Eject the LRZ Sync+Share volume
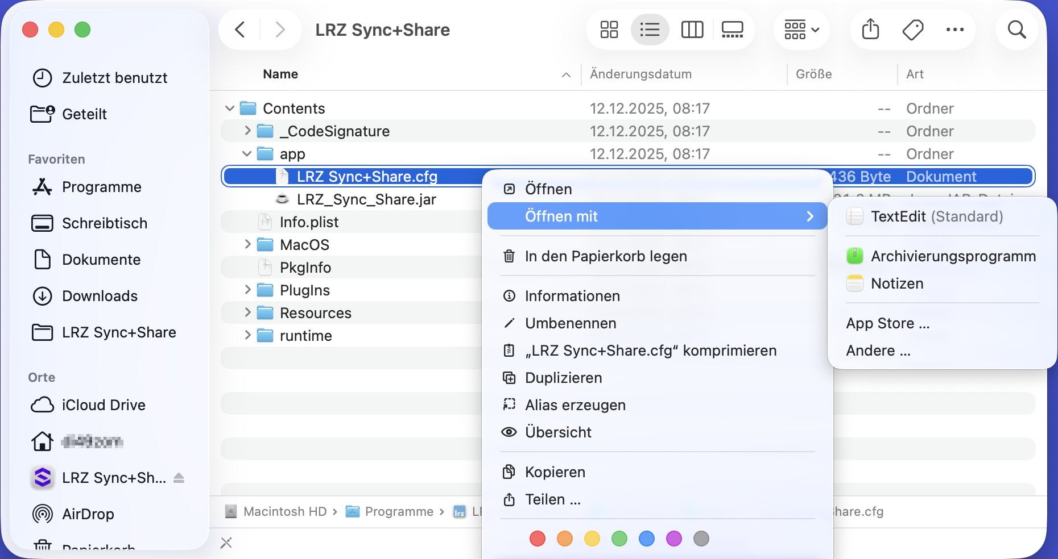Viewport: 1058px width, 559px height. click(179, 478)
